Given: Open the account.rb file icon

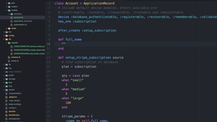Looking at the screenshot, I should [x=12, y=18].
